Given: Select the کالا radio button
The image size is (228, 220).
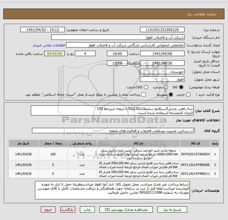Looking at the screenshot, I should [181, 87].
